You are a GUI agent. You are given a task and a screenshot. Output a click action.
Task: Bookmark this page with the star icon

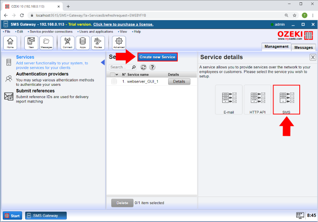295,15
